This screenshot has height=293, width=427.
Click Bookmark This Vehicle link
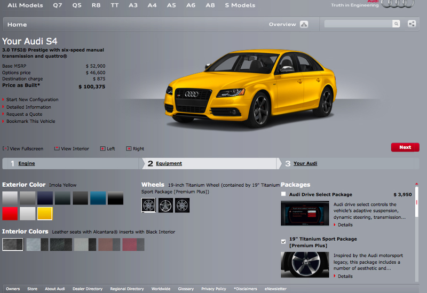(31, 121)
